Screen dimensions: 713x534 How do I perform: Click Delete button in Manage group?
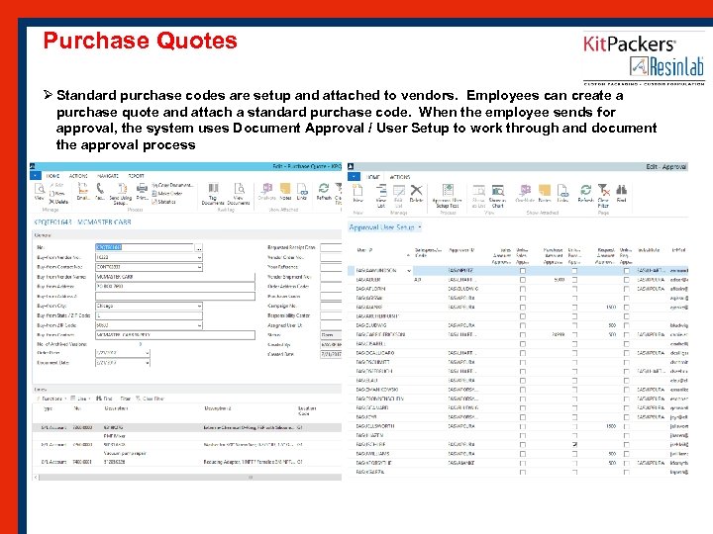click(59, 202)
